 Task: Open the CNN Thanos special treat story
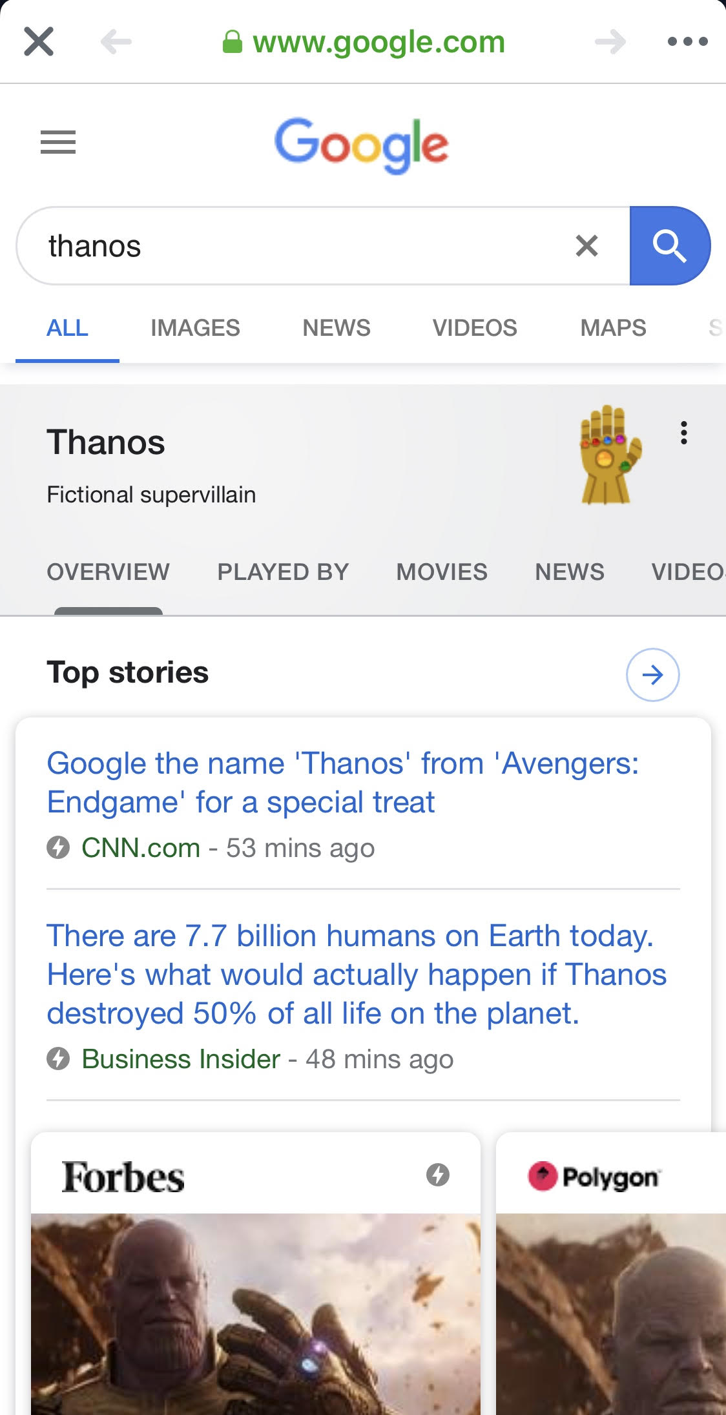tap(342, 783)
